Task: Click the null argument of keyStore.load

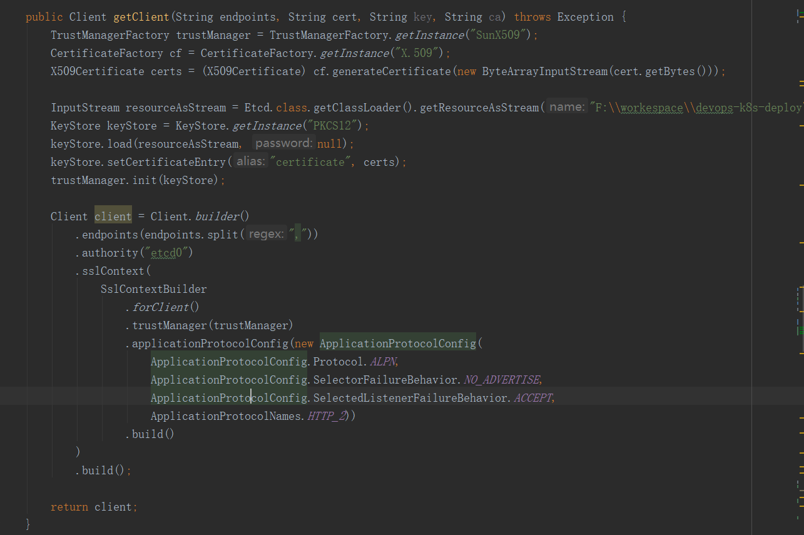Action: click(330, 144)
